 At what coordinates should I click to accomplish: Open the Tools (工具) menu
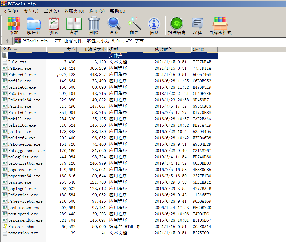click(52, 11)
